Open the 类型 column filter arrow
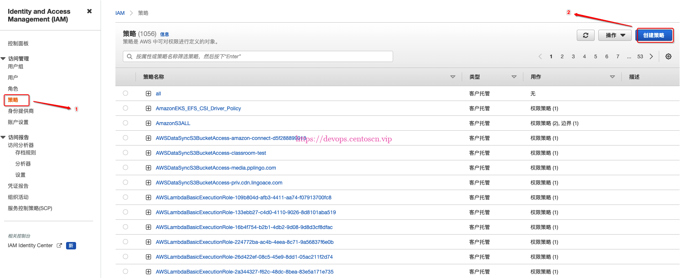This screenshot has height=278, width=690. coord(514,77)
